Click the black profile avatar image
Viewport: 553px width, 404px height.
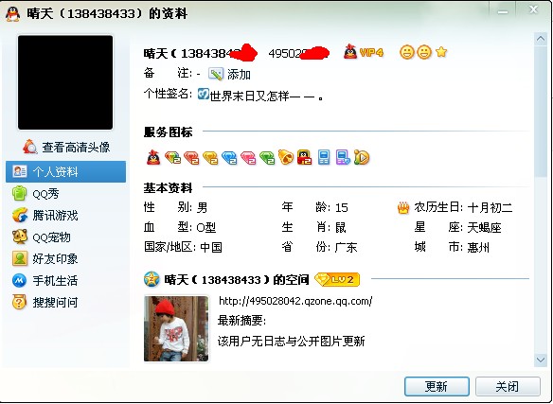coord(65,82)
